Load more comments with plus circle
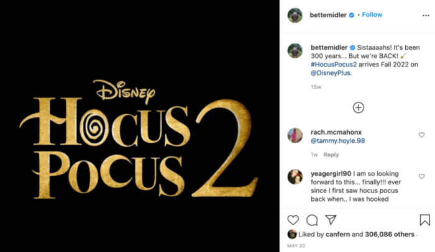This screenshot has width=435, height=252. 359,107
